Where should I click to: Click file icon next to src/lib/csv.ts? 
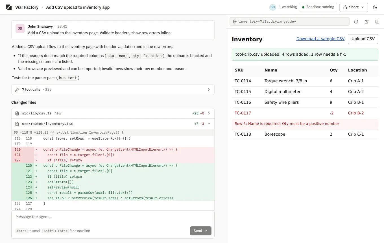[x=17, y=113]
